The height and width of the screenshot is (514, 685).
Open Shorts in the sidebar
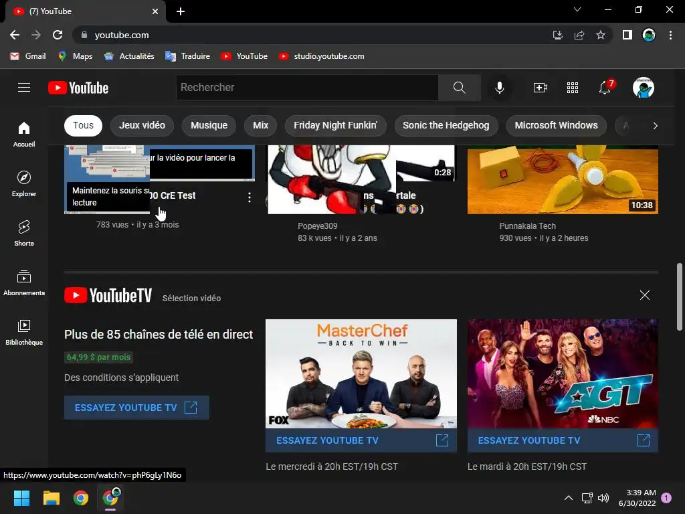(24, 234)
